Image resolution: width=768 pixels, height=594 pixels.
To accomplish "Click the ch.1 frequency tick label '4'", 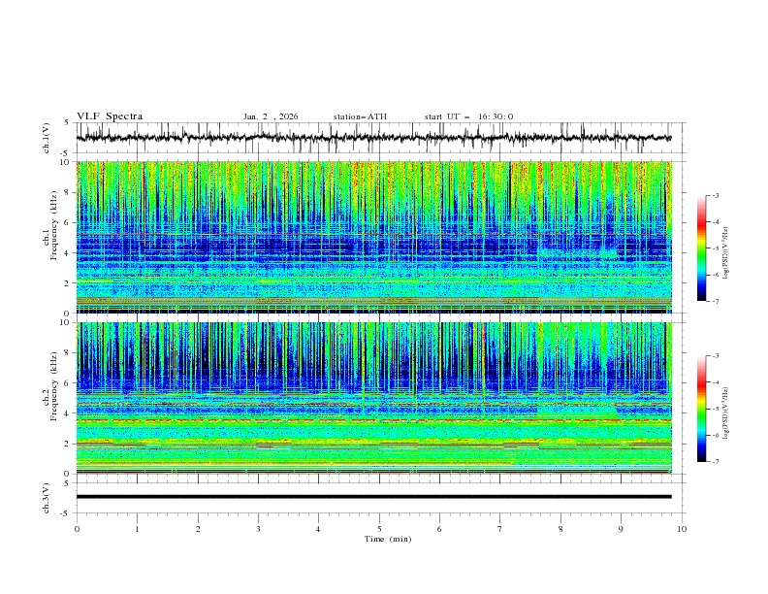I will (69, 253).
